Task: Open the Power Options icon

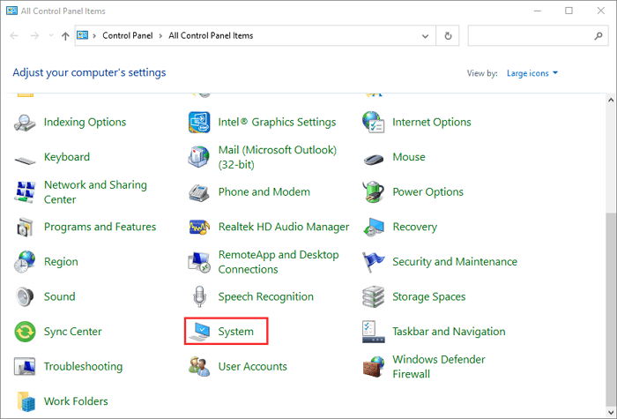Action: coord(374,191)
